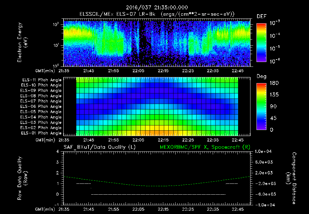Click the "135" value on Deg scale

coord(274,95)
